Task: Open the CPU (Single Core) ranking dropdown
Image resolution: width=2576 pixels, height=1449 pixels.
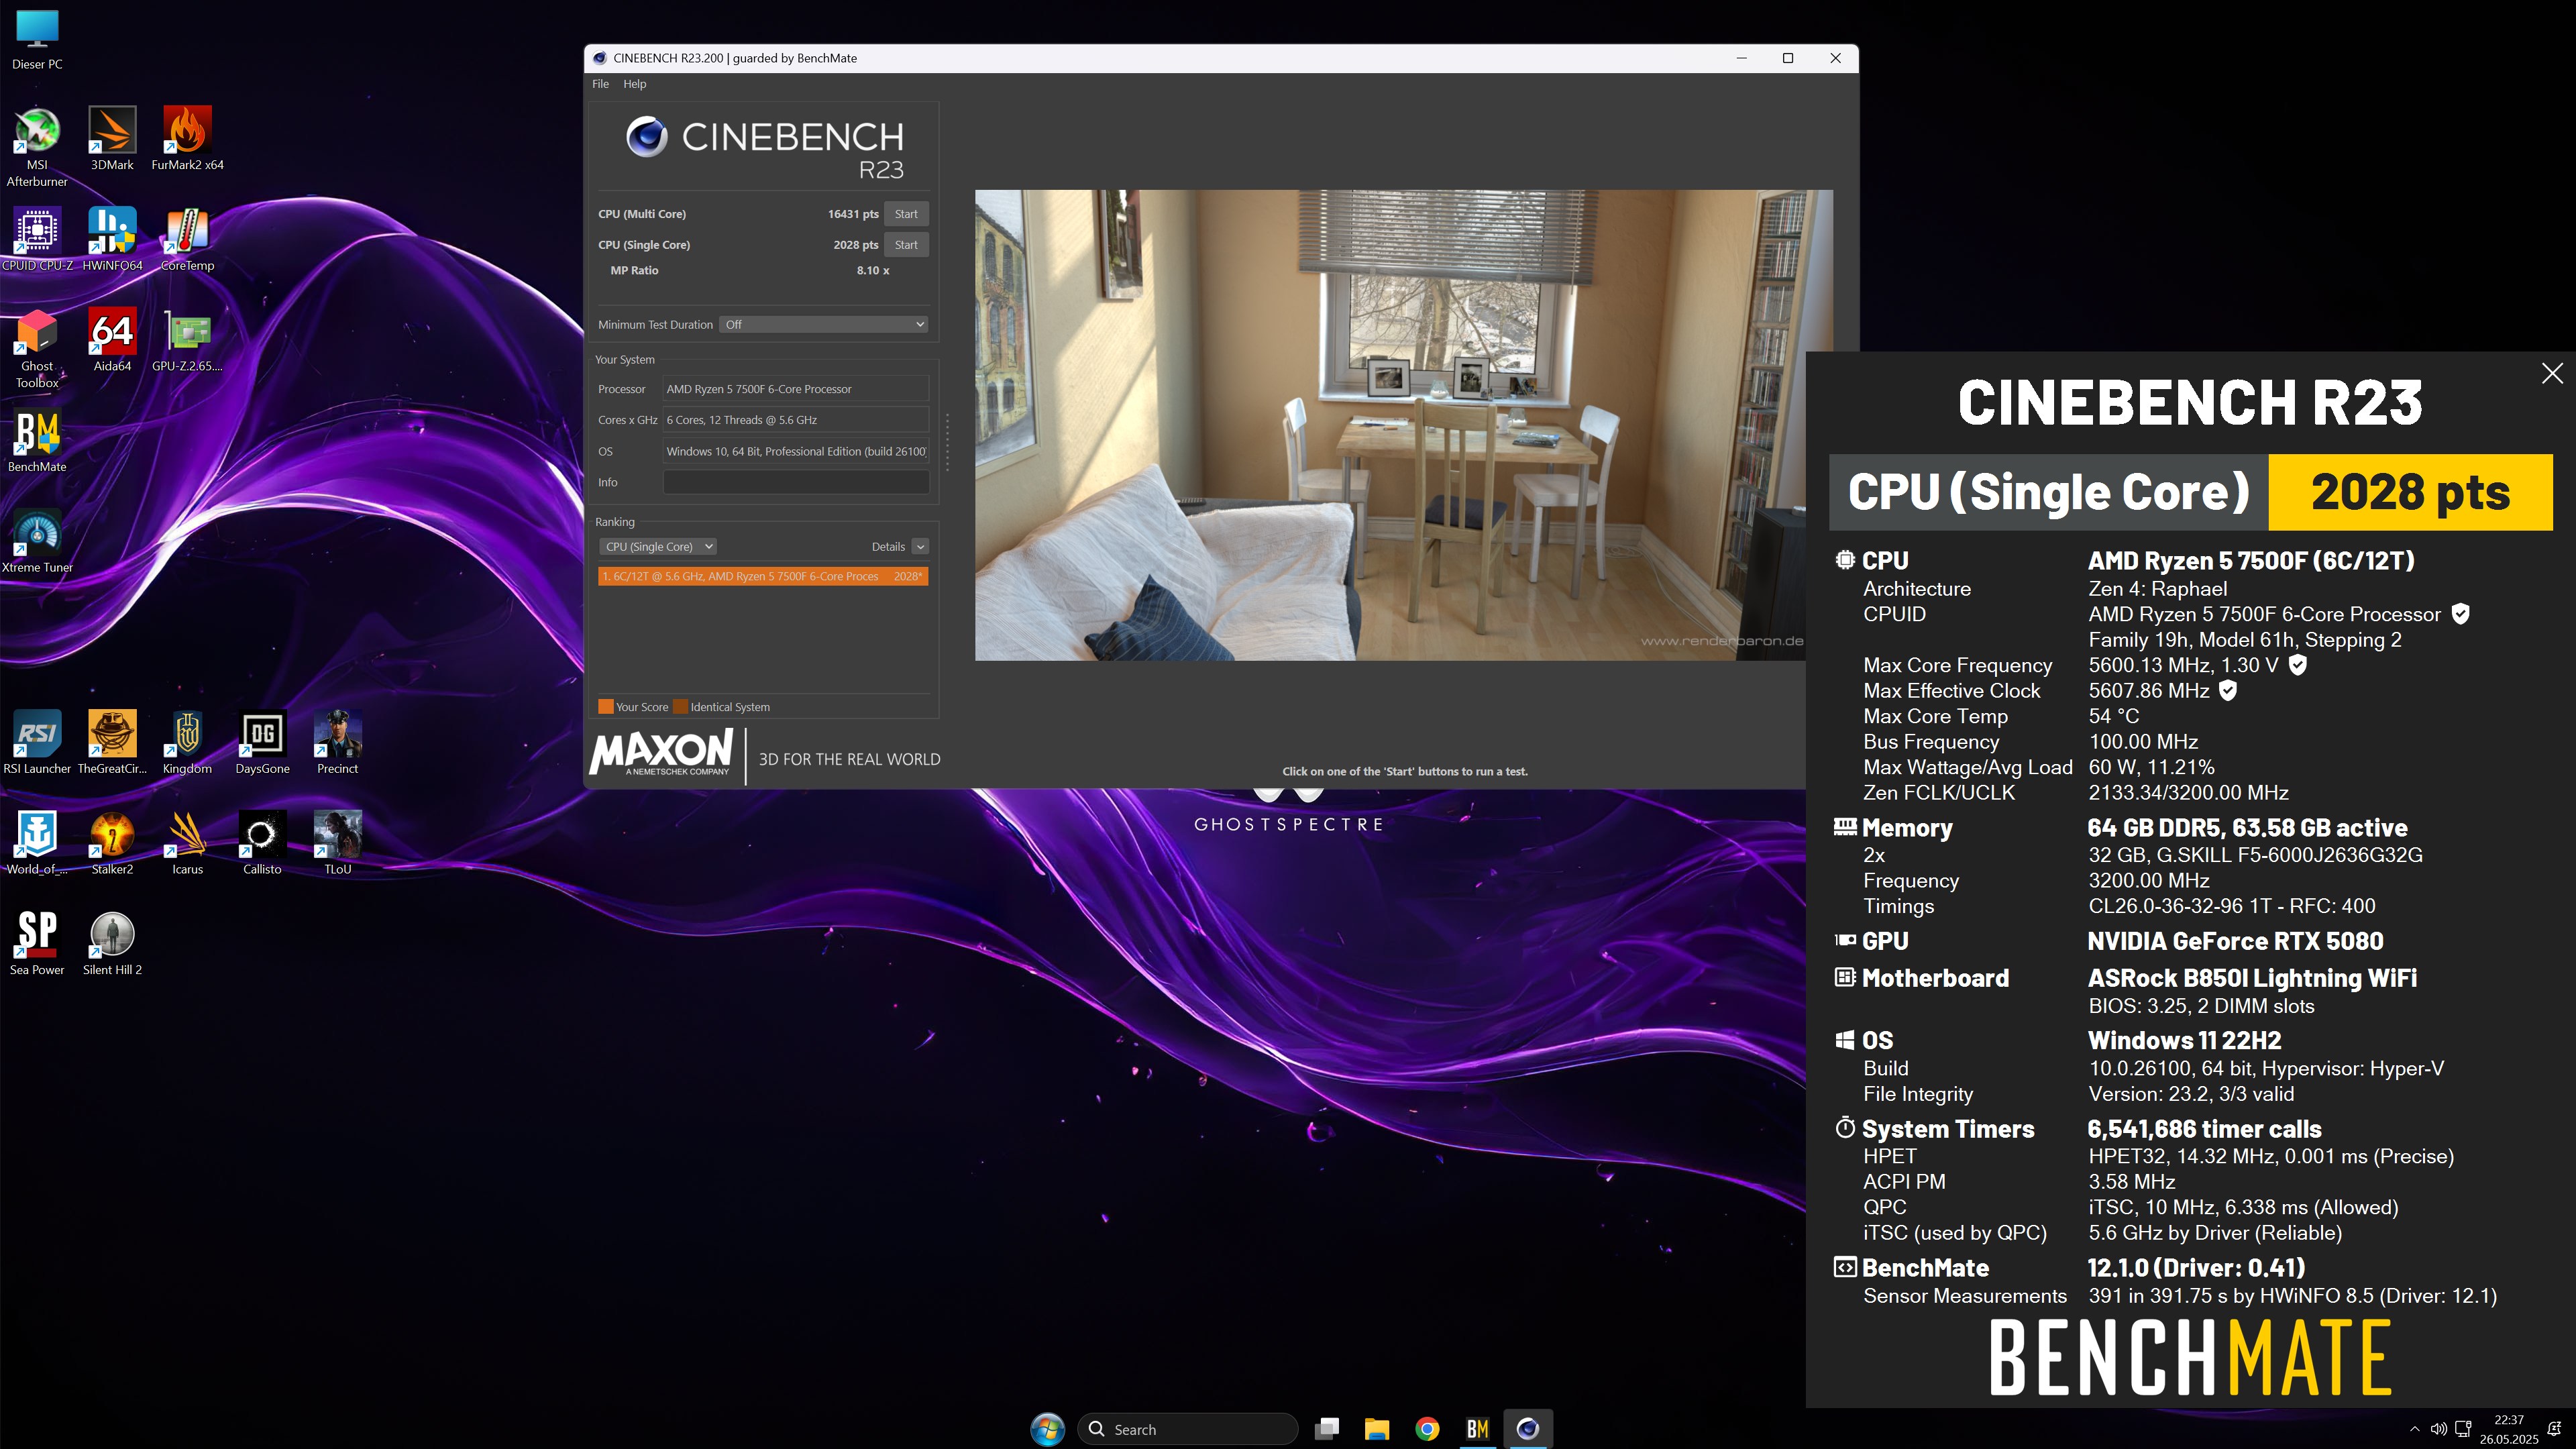Action: click(x=658, y=547)
